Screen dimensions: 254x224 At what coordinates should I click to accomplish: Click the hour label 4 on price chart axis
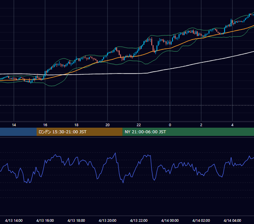232,125
